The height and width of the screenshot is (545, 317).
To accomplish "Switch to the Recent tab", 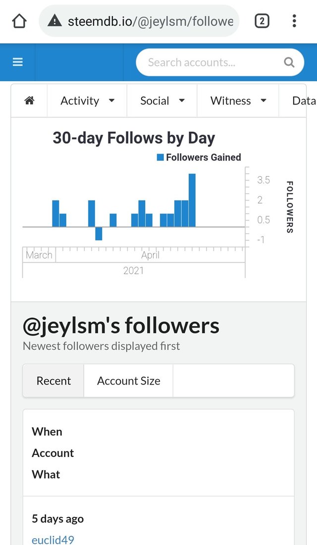I will [53, 381].
